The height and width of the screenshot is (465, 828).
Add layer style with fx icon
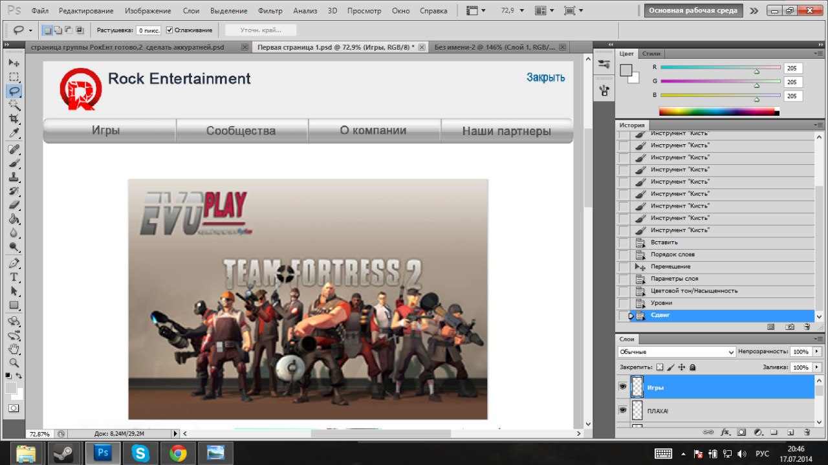point(725,432)
